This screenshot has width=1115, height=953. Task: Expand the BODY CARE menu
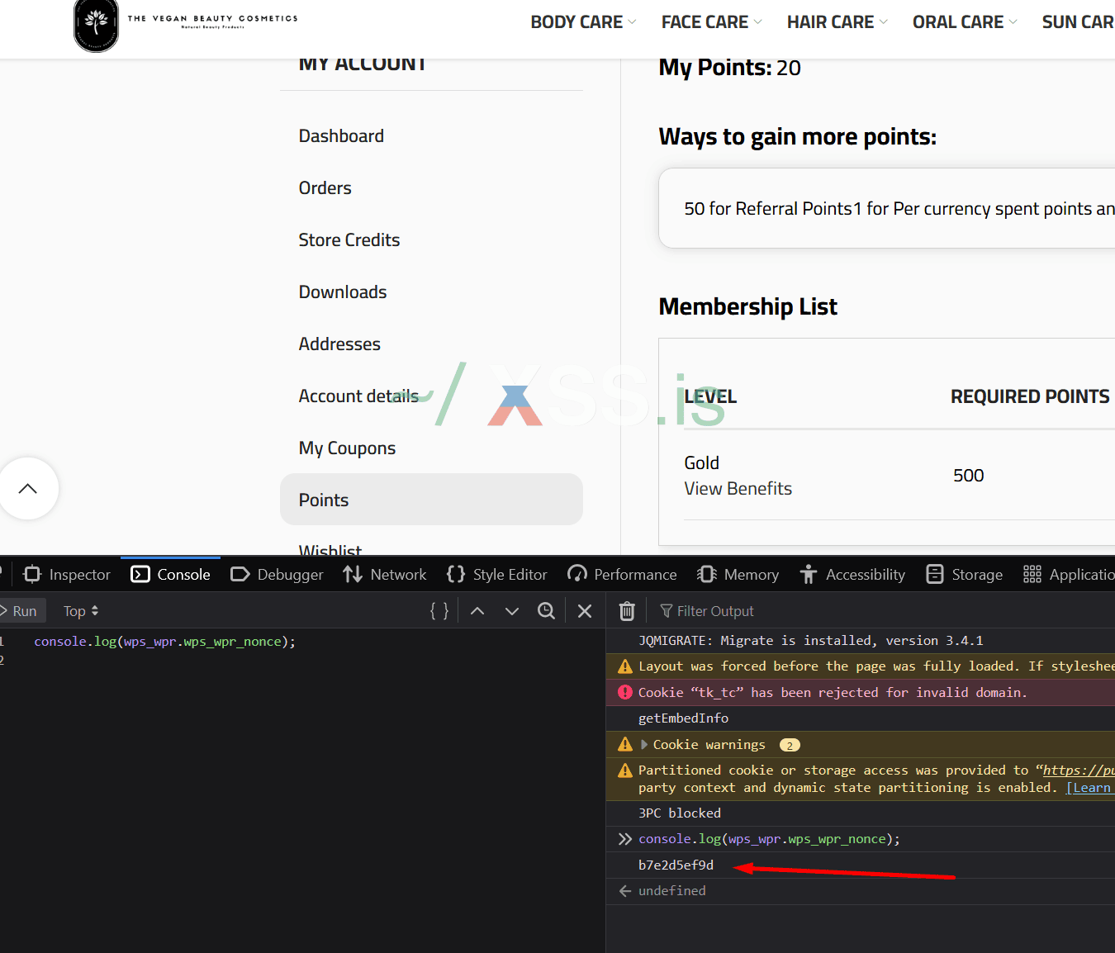coord(582,22)
